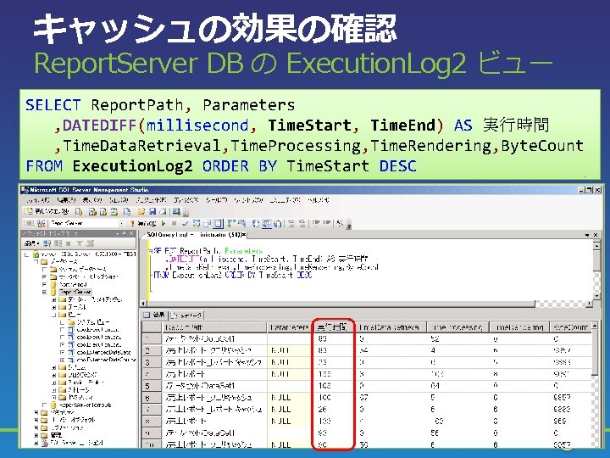The image size is (610, 458).
Task: Click the Save floppy disk icon
Action: (152, 211)
